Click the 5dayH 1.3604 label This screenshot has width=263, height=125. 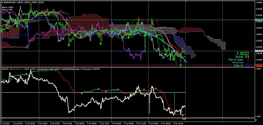coord(7,7)
